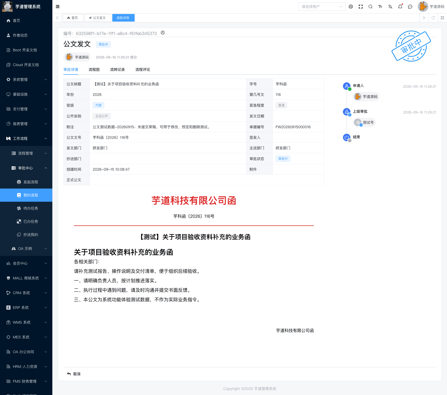Collapse 审批中心 submenu

click(26, 168)
